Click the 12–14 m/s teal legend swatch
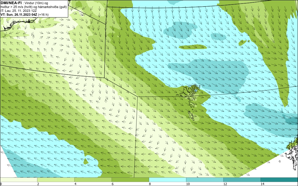The image size is (298, 186). point(242,180)
